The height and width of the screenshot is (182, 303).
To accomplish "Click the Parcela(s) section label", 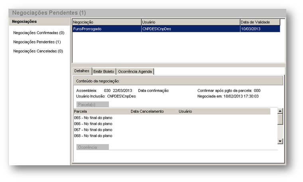I will point(92,104).
